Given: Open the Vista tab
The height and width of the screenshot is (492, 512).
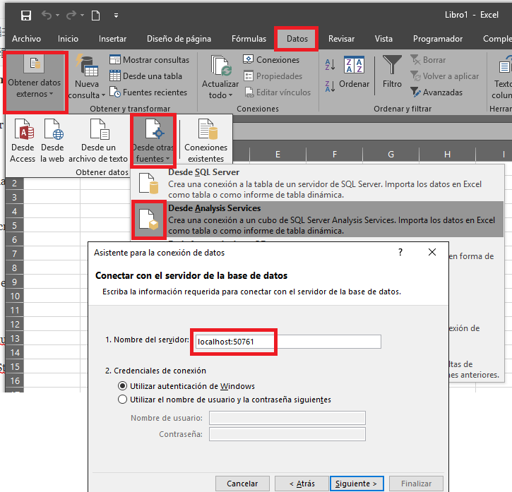Looking at the screenshot, I should point(383,39).
